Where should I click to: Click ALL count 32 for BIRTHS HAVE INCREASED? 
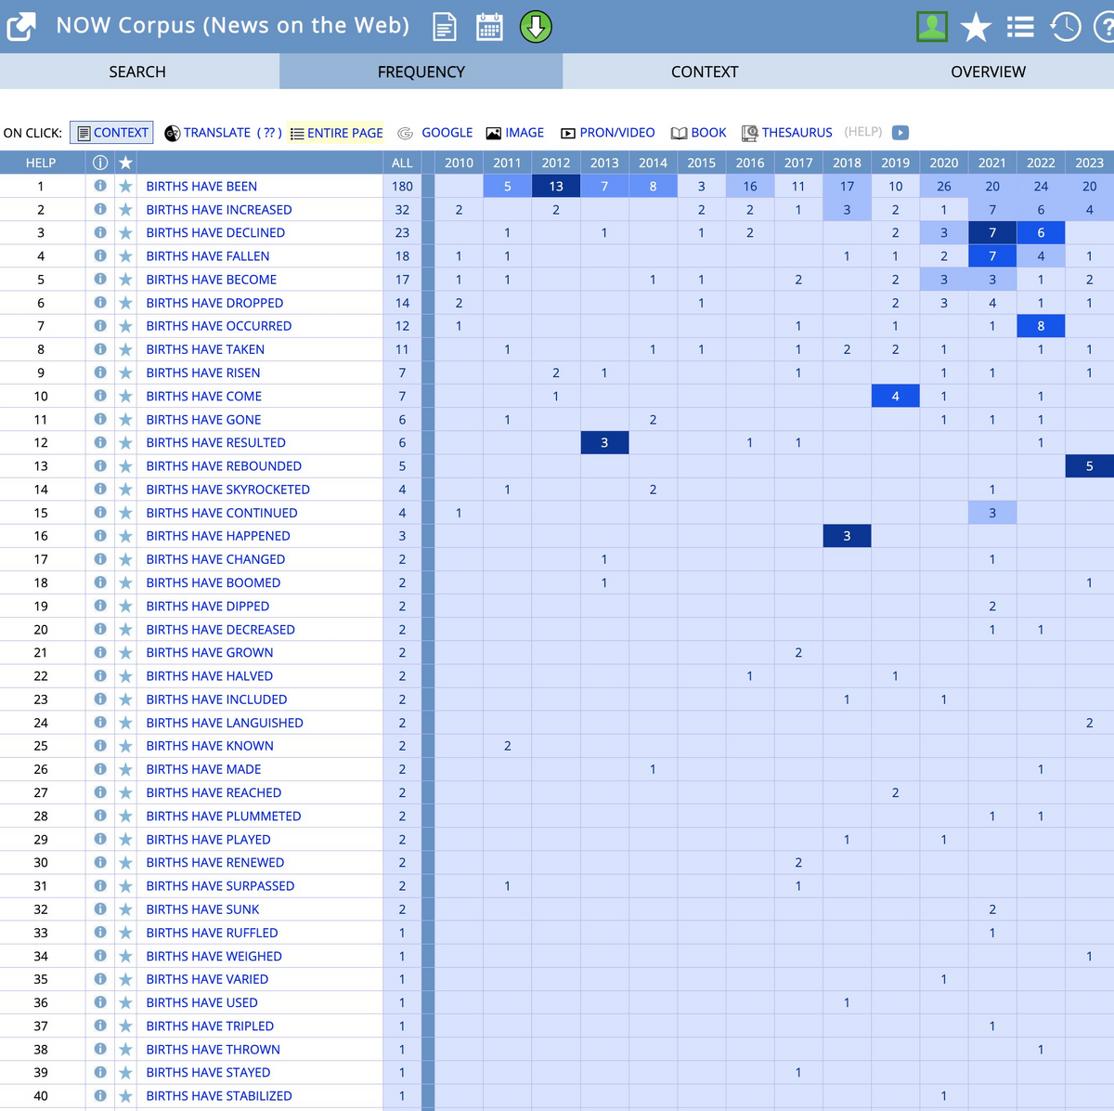pyautogui.click(x=402, y=210)
